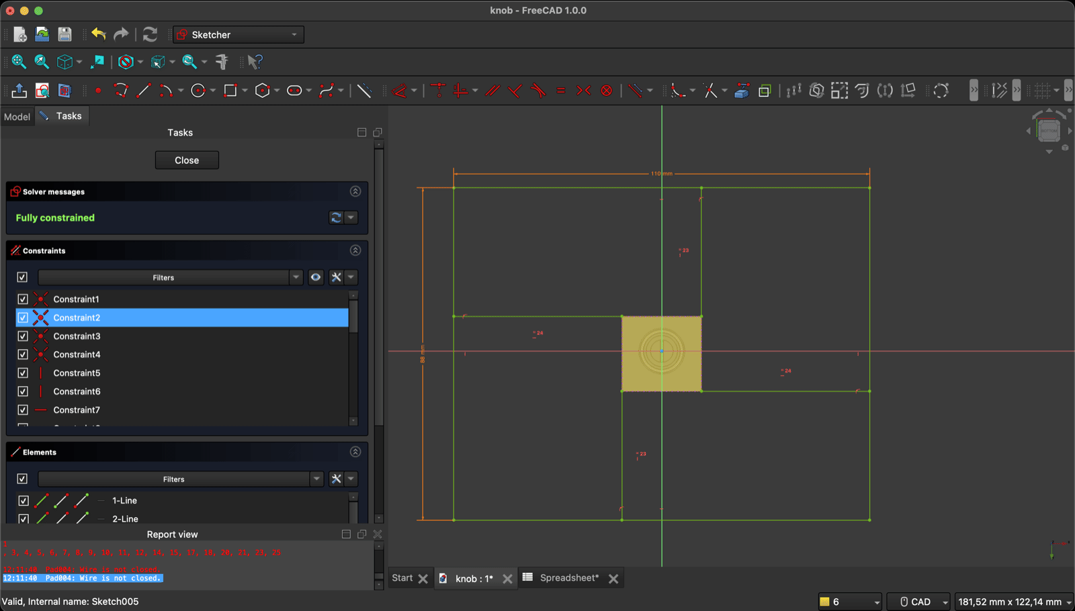The height and width of the screenshot is (611, 1075).
Task: Open constraints settings wrench button
Action: pyautogui.click(x=337, y=277)
